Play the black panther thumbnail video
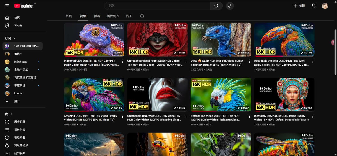 click(221, 144)
